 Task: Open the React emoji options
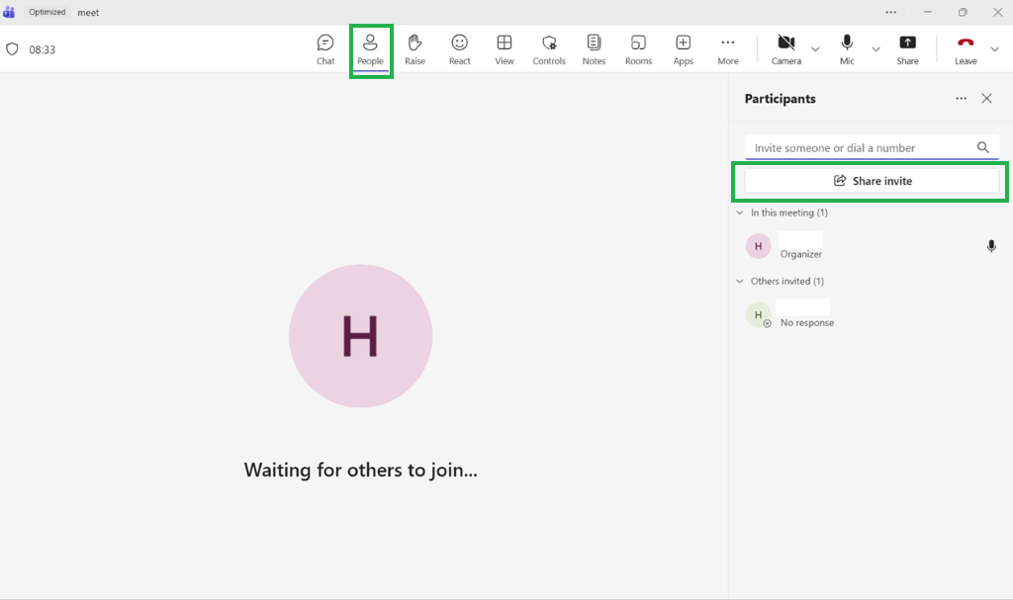click(459, 49)
